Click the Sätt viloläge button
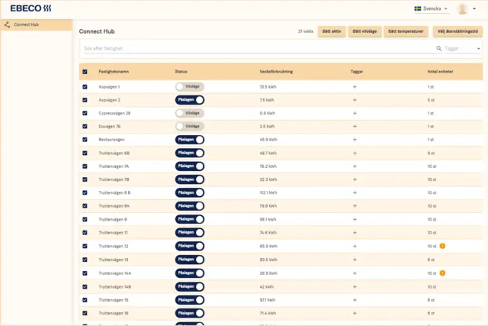This screenshot has height=326, width=488. 364,31
